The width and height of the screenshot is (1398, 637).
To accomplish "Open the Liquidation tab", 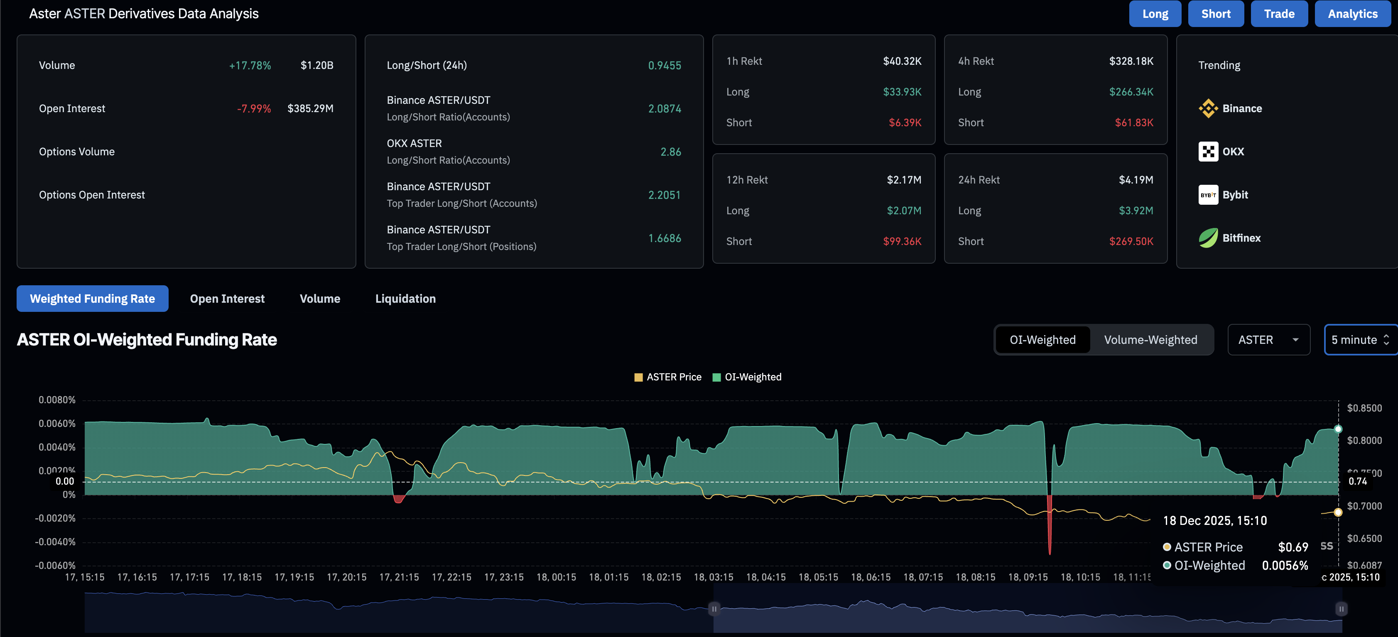I will click(405, 299).
